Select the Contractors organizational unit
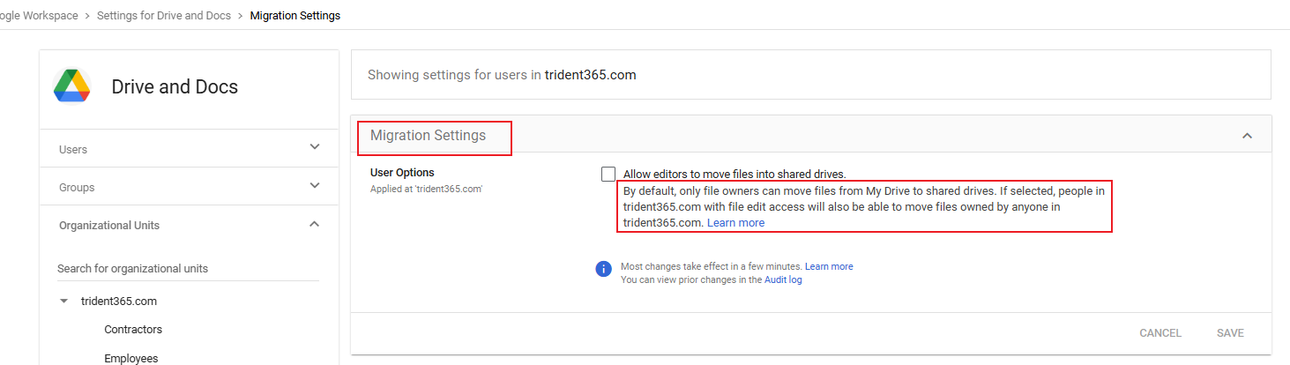Image resolution: width=1290 pixels, height=365 pixels. (x=133, y=330)
